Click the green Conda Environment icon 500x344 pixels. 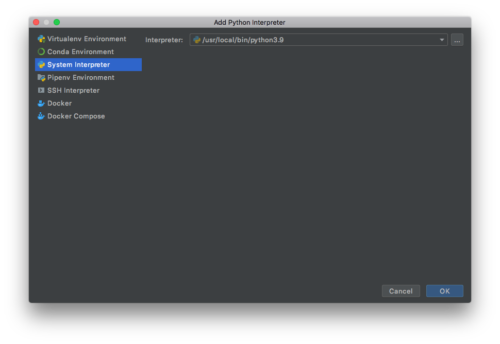point(41,52)
